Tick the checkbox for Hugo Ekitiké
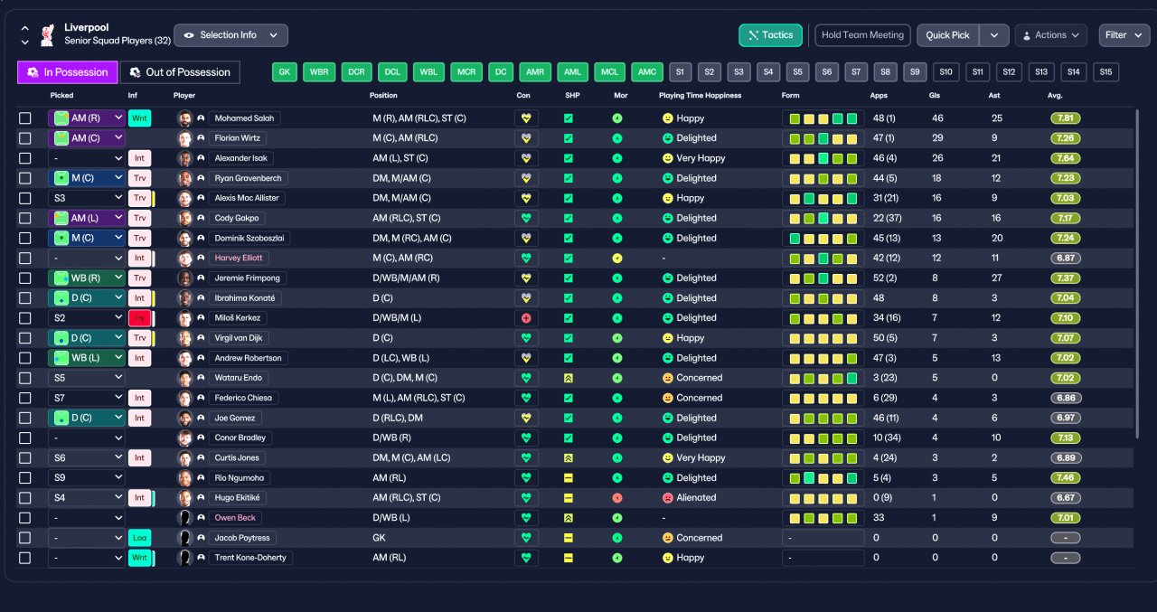This screenshot has height=612, width=1157. point(25,498)
